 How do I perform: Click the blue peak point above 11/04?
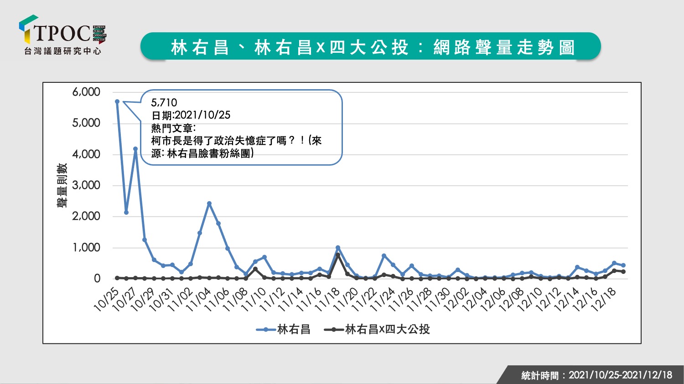209,203
